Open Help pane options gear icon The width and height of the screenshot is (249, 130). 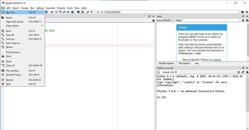tap(247, 20)
